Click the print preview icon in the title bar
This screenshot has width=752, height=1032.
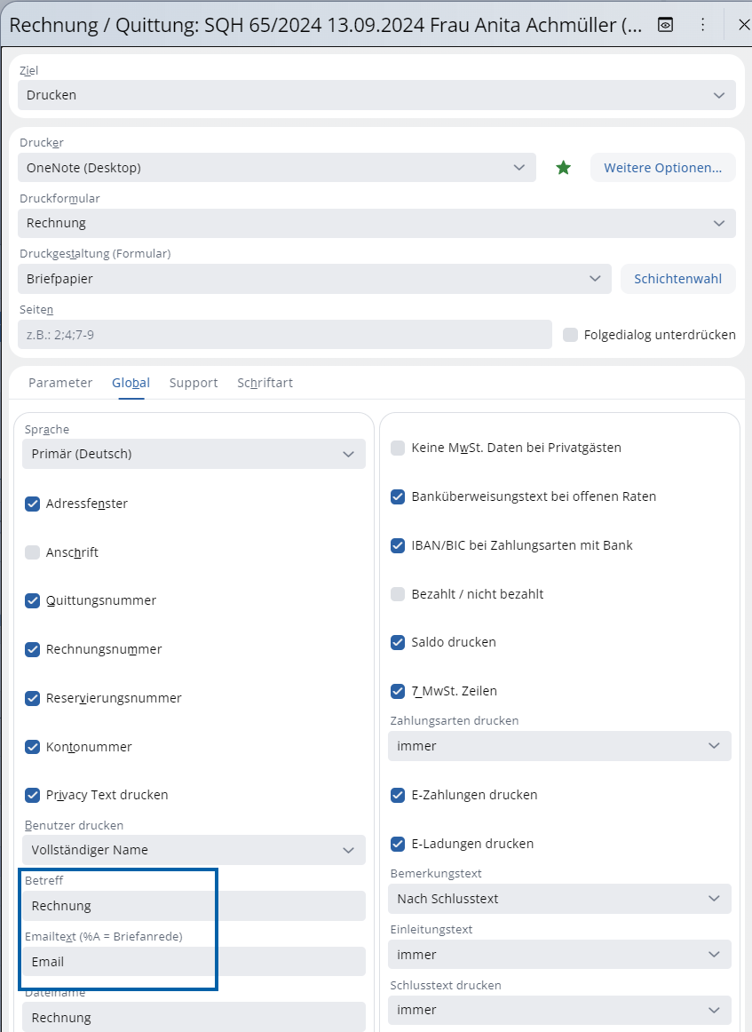(x=664, y=25)
